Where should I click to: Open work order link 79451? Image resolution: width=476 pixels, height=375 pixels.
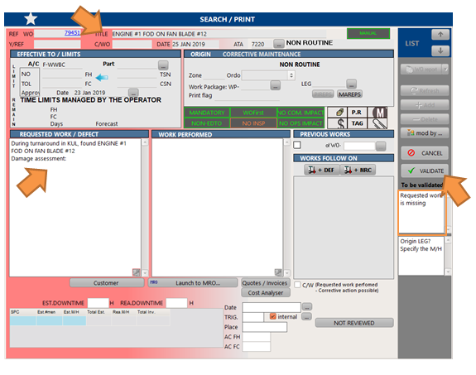tap(72, 33)
